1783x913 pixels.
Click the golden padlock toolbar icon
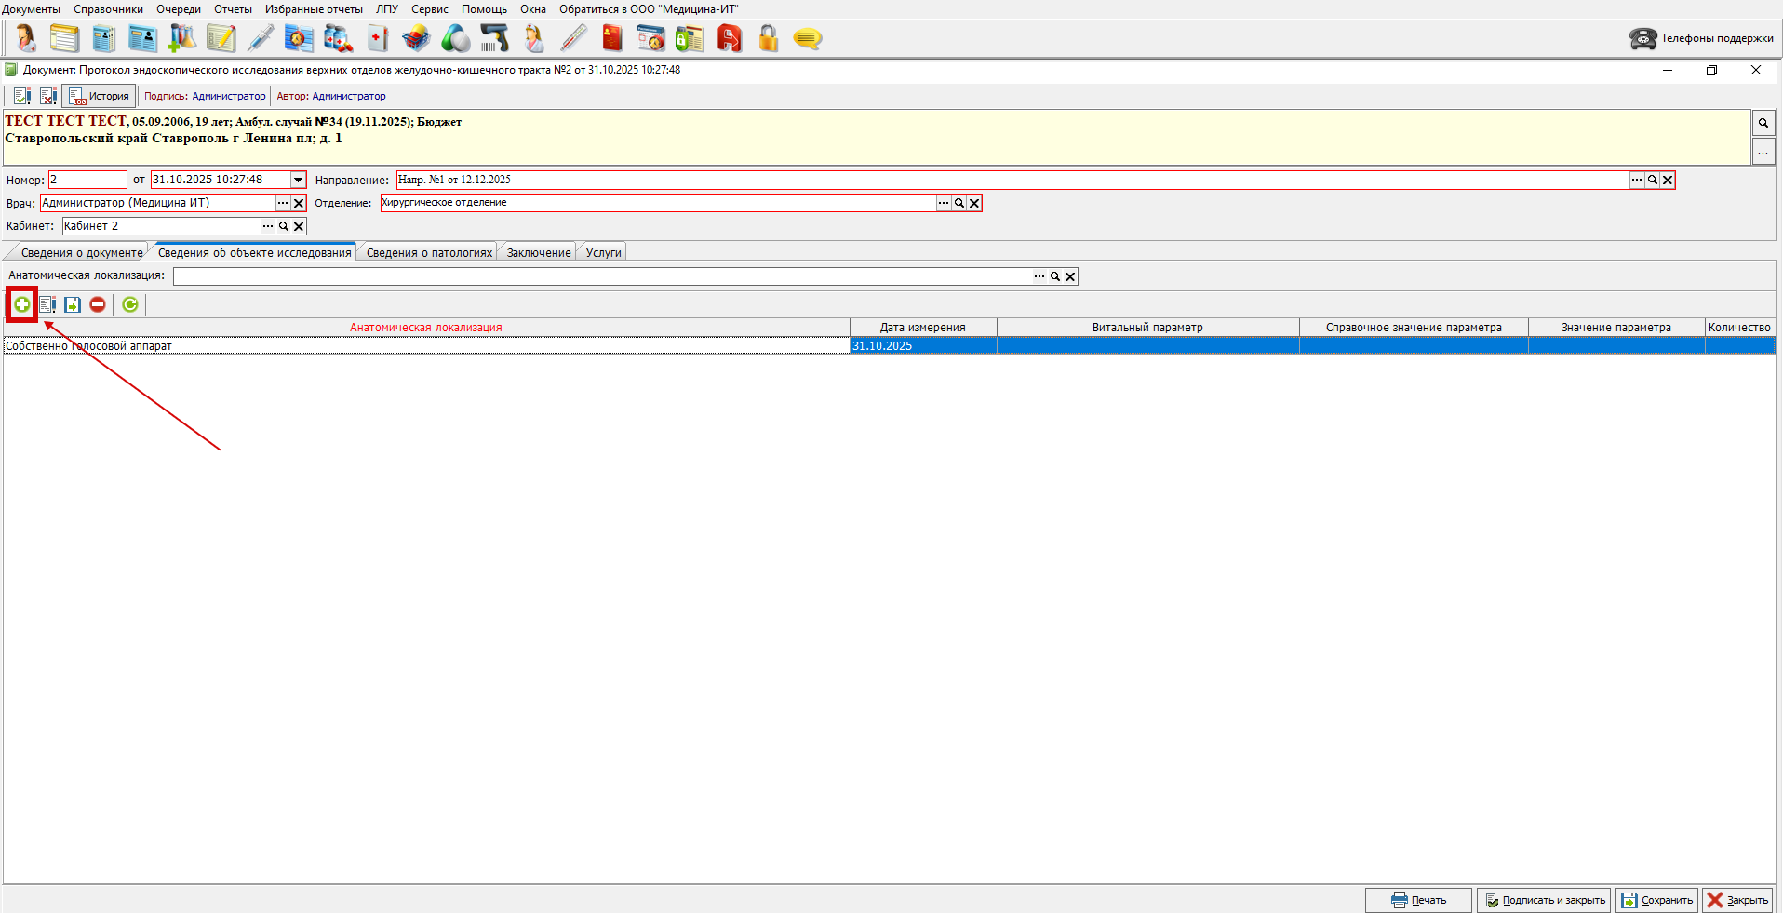coord(768,38)
